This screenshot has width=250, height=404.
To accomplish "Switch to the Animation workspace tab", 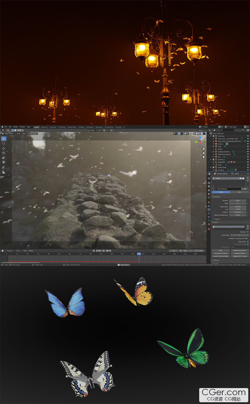I will click(90, 127).
